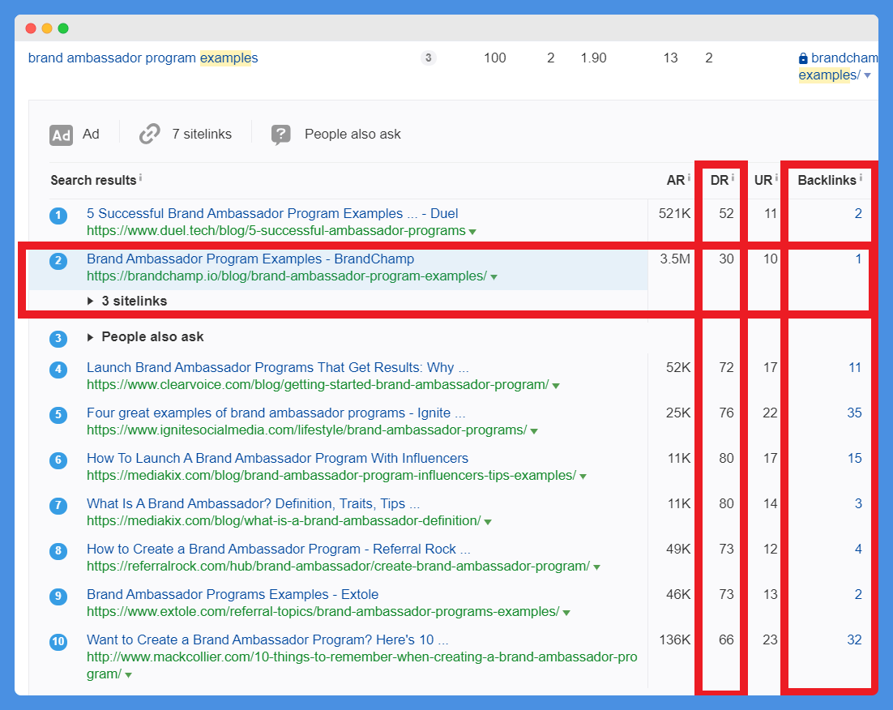Click the position 9 number badge
The image size is (893, 710).
[58, 597]
